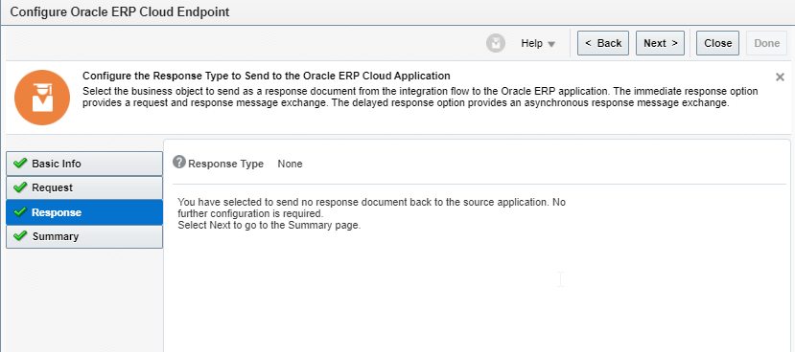Viewport: 795px width, 352px height.
Task: Click the Help dropdown arrow
Action: 551,45
